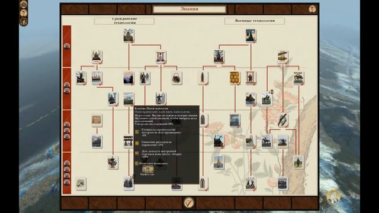The image size is (379, 213).
Task: Select the warrior with weapon below torii
Action: [160, 99]
